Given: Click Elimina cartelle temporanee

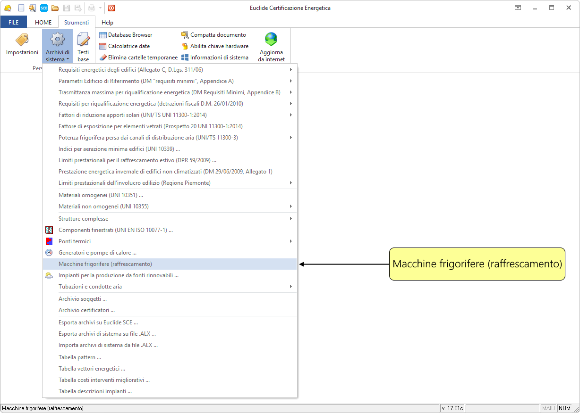Looking at the screenshot, I should pos(138,58).
